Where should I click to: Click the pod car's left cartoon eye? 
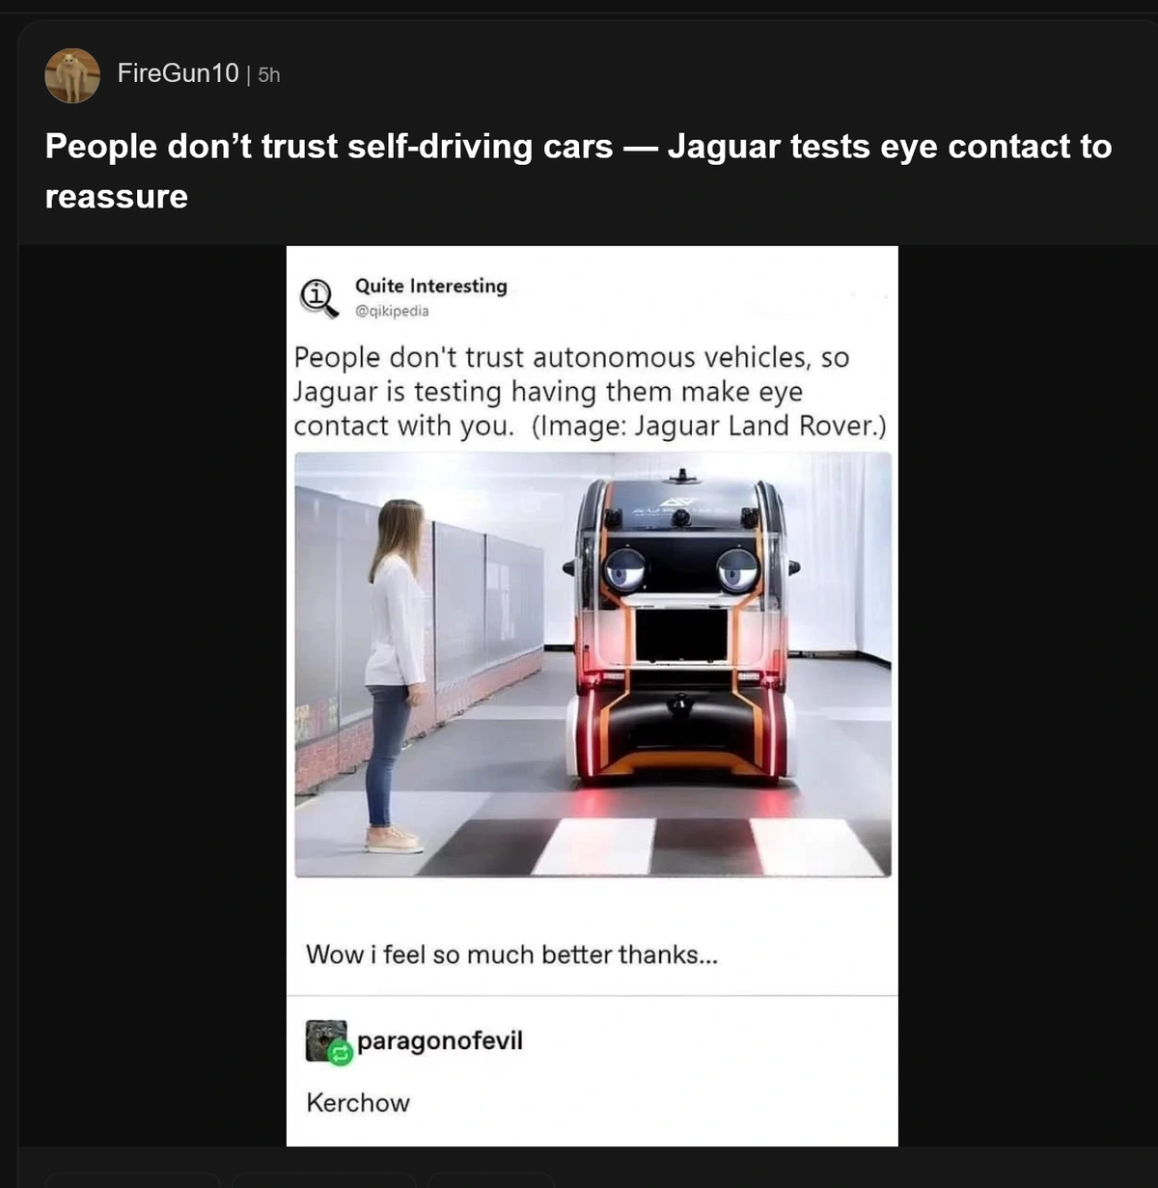click(624, 569)
